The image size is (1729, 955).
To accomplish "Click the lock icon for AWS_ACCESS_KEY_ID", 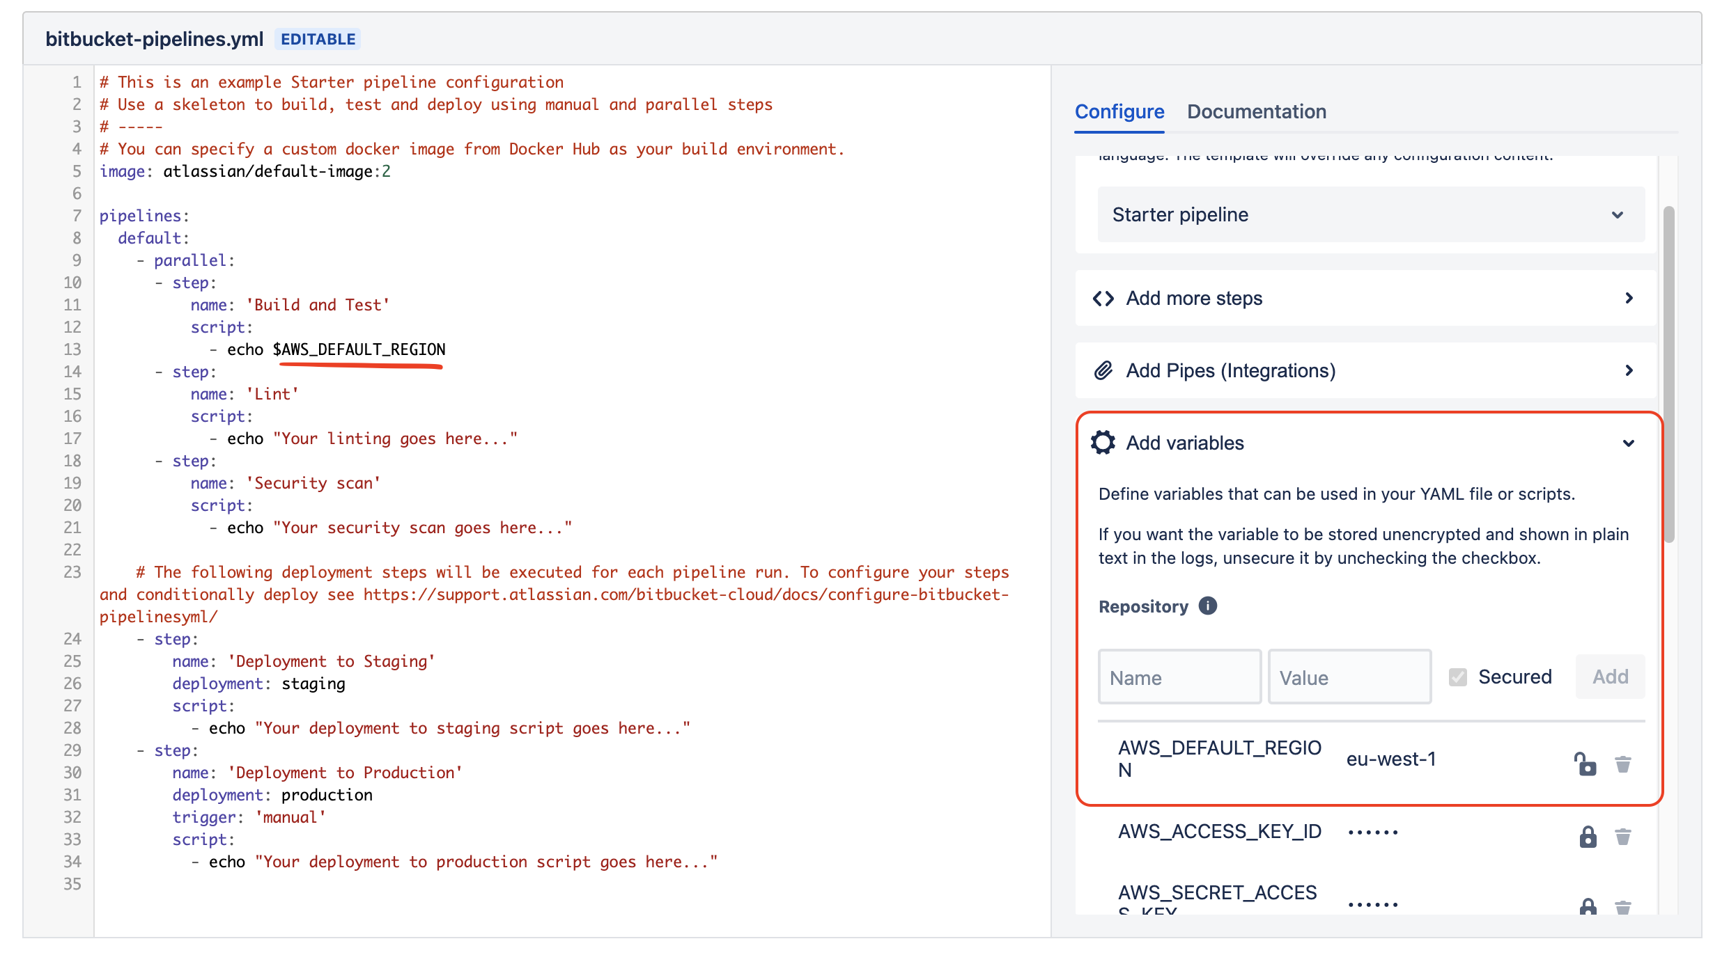I will [1588, 836].
